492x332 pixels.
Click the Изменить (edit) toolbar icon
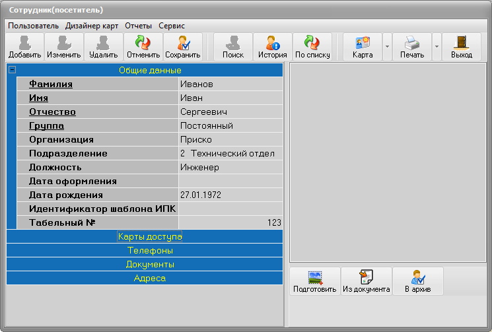(64, 47)
